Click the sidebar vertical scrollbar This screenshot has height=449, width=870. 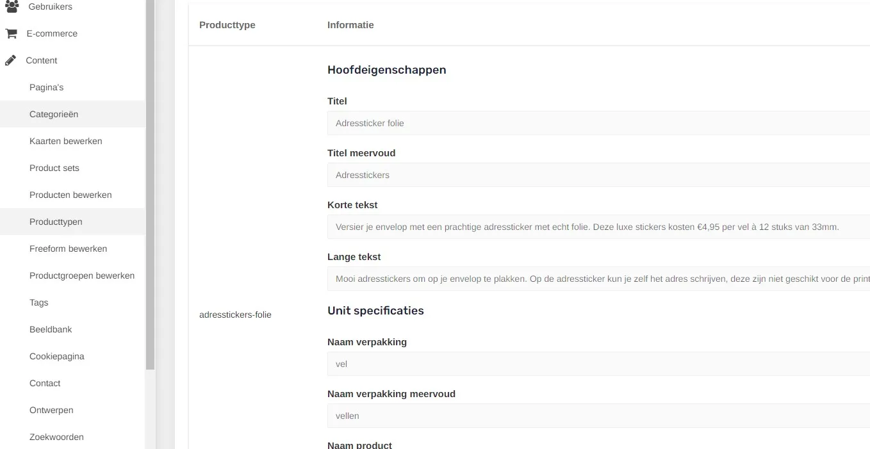point(151,185)
